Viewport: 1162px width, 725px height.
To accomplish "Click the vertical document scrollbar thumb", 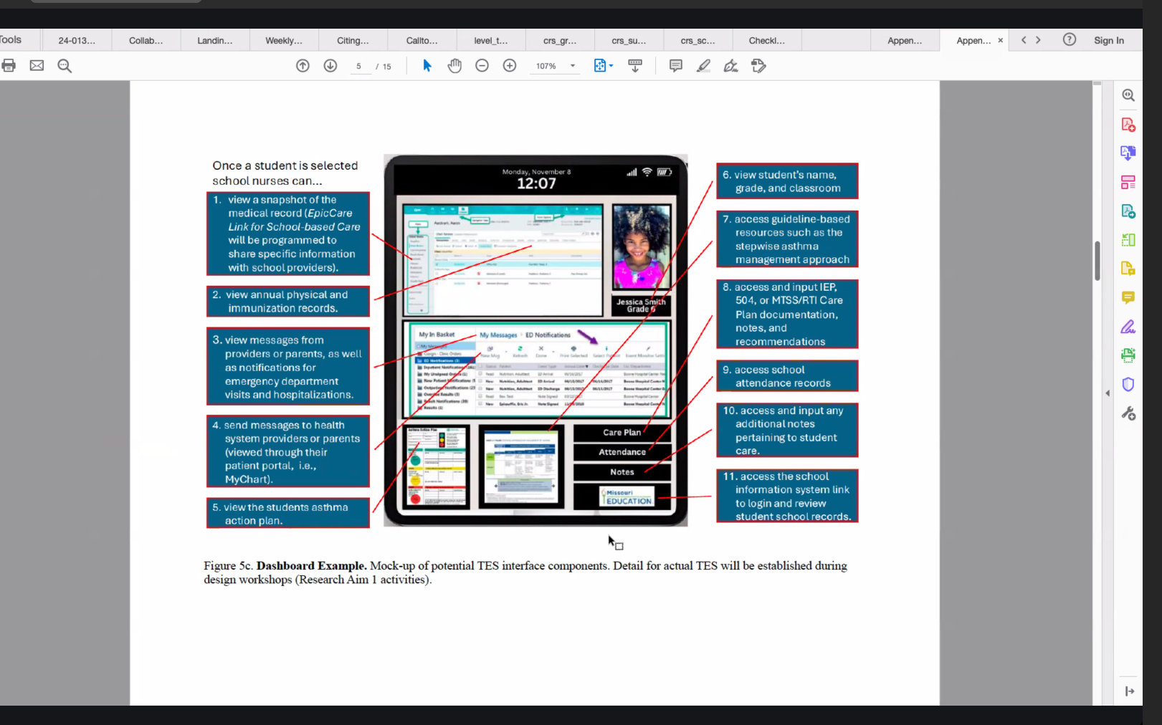I will 1097,261.
